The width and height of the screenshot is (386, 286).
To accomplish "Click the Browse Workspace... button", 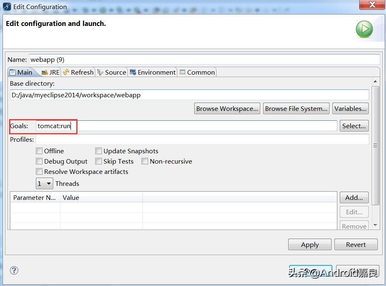I will point(227,109).
